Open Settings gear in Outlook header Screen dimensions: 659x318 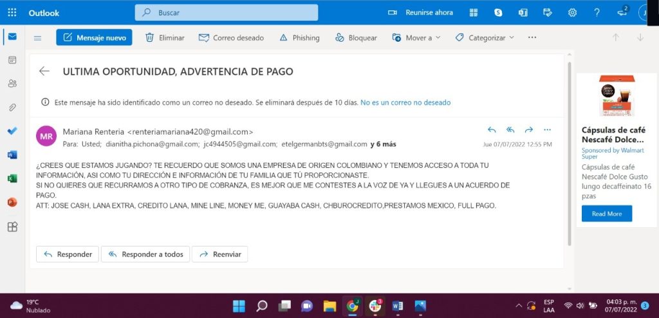572,12
